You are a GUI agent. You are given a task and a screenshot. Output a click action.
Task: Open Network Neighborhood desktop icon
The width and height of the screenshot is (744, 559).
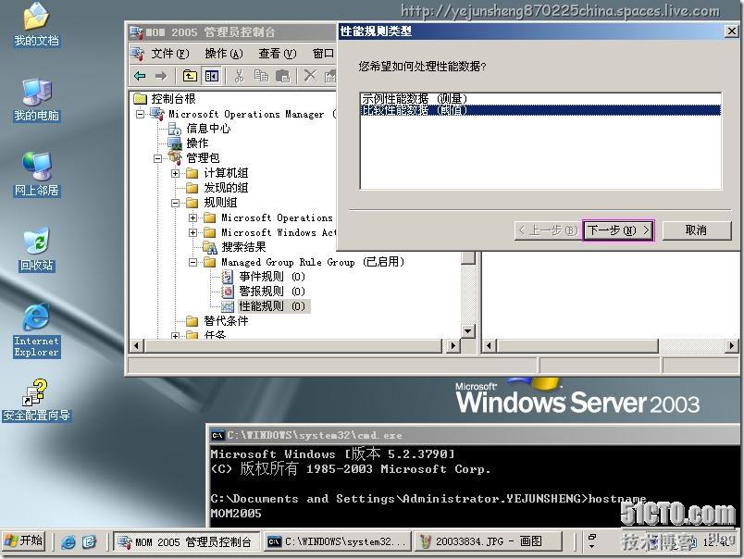coord(36,175)
